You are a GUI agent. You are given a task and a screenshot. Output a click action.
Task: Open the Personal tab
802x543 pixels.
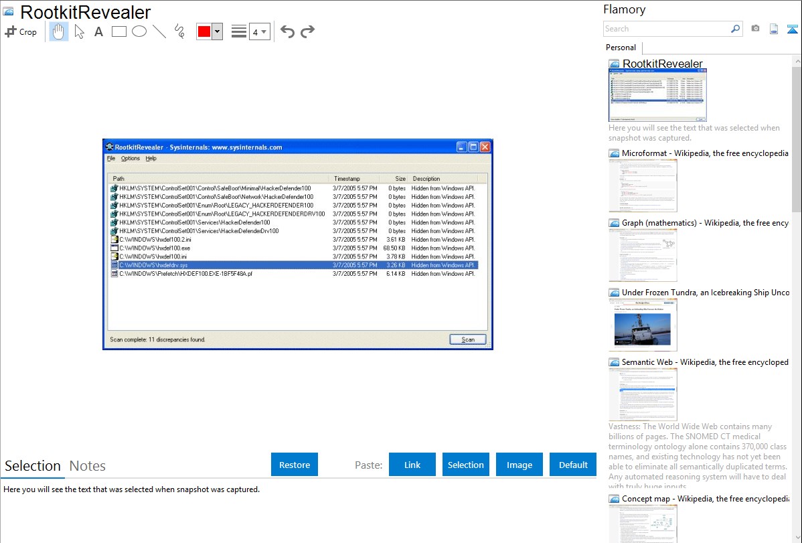coord(621,48)
